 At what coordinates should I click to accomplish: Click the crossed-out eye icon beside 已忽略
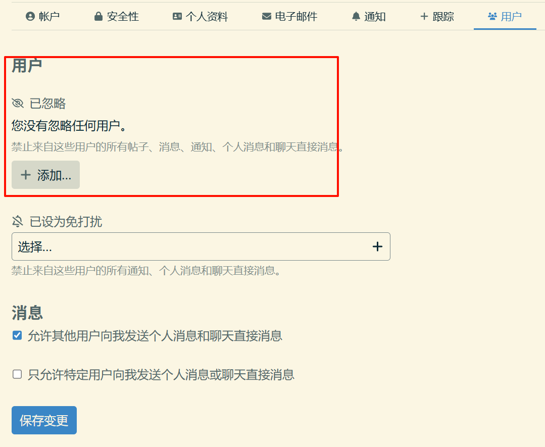pos(18,104)
